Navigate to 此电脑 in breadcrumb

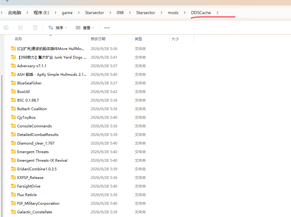click(x=15, y=13)
